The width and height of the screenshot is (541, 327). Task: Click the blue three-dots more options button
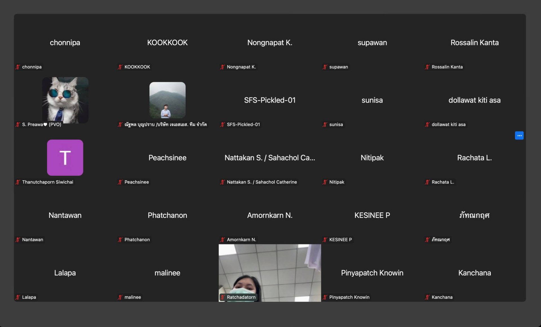[x=519, y=136]
